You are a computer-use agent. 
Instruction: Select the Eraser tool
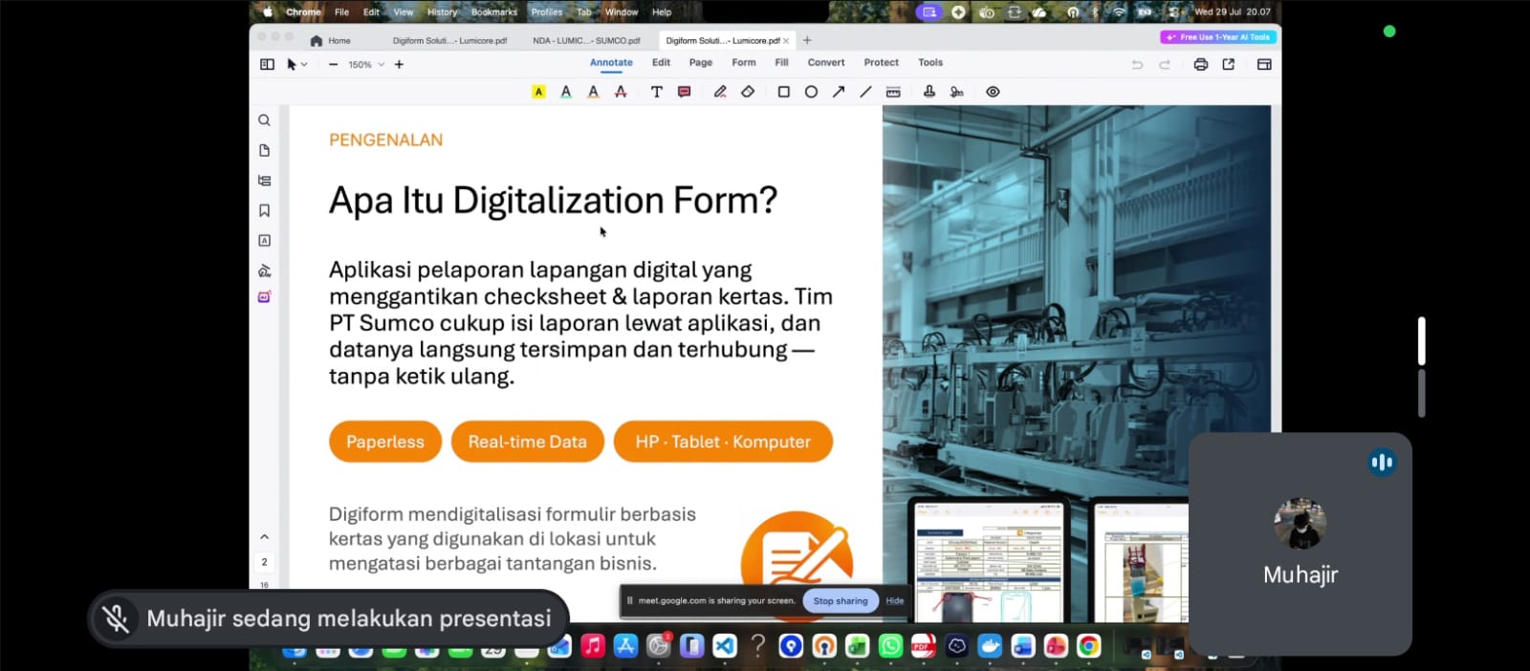748,92
